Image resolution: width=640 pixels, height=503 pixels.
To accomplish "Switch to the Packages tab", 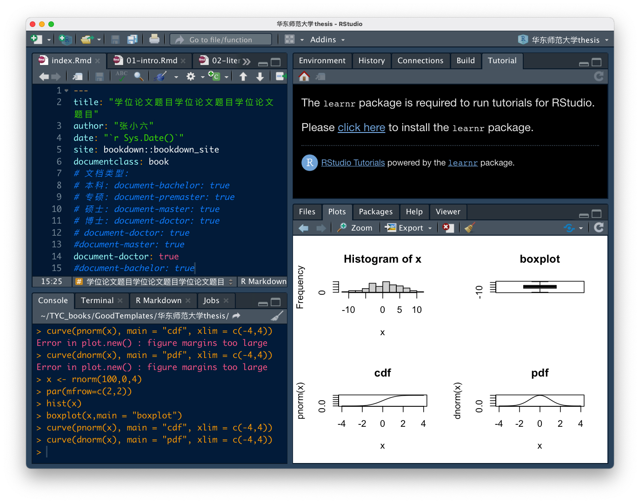I will click(375, 212).
